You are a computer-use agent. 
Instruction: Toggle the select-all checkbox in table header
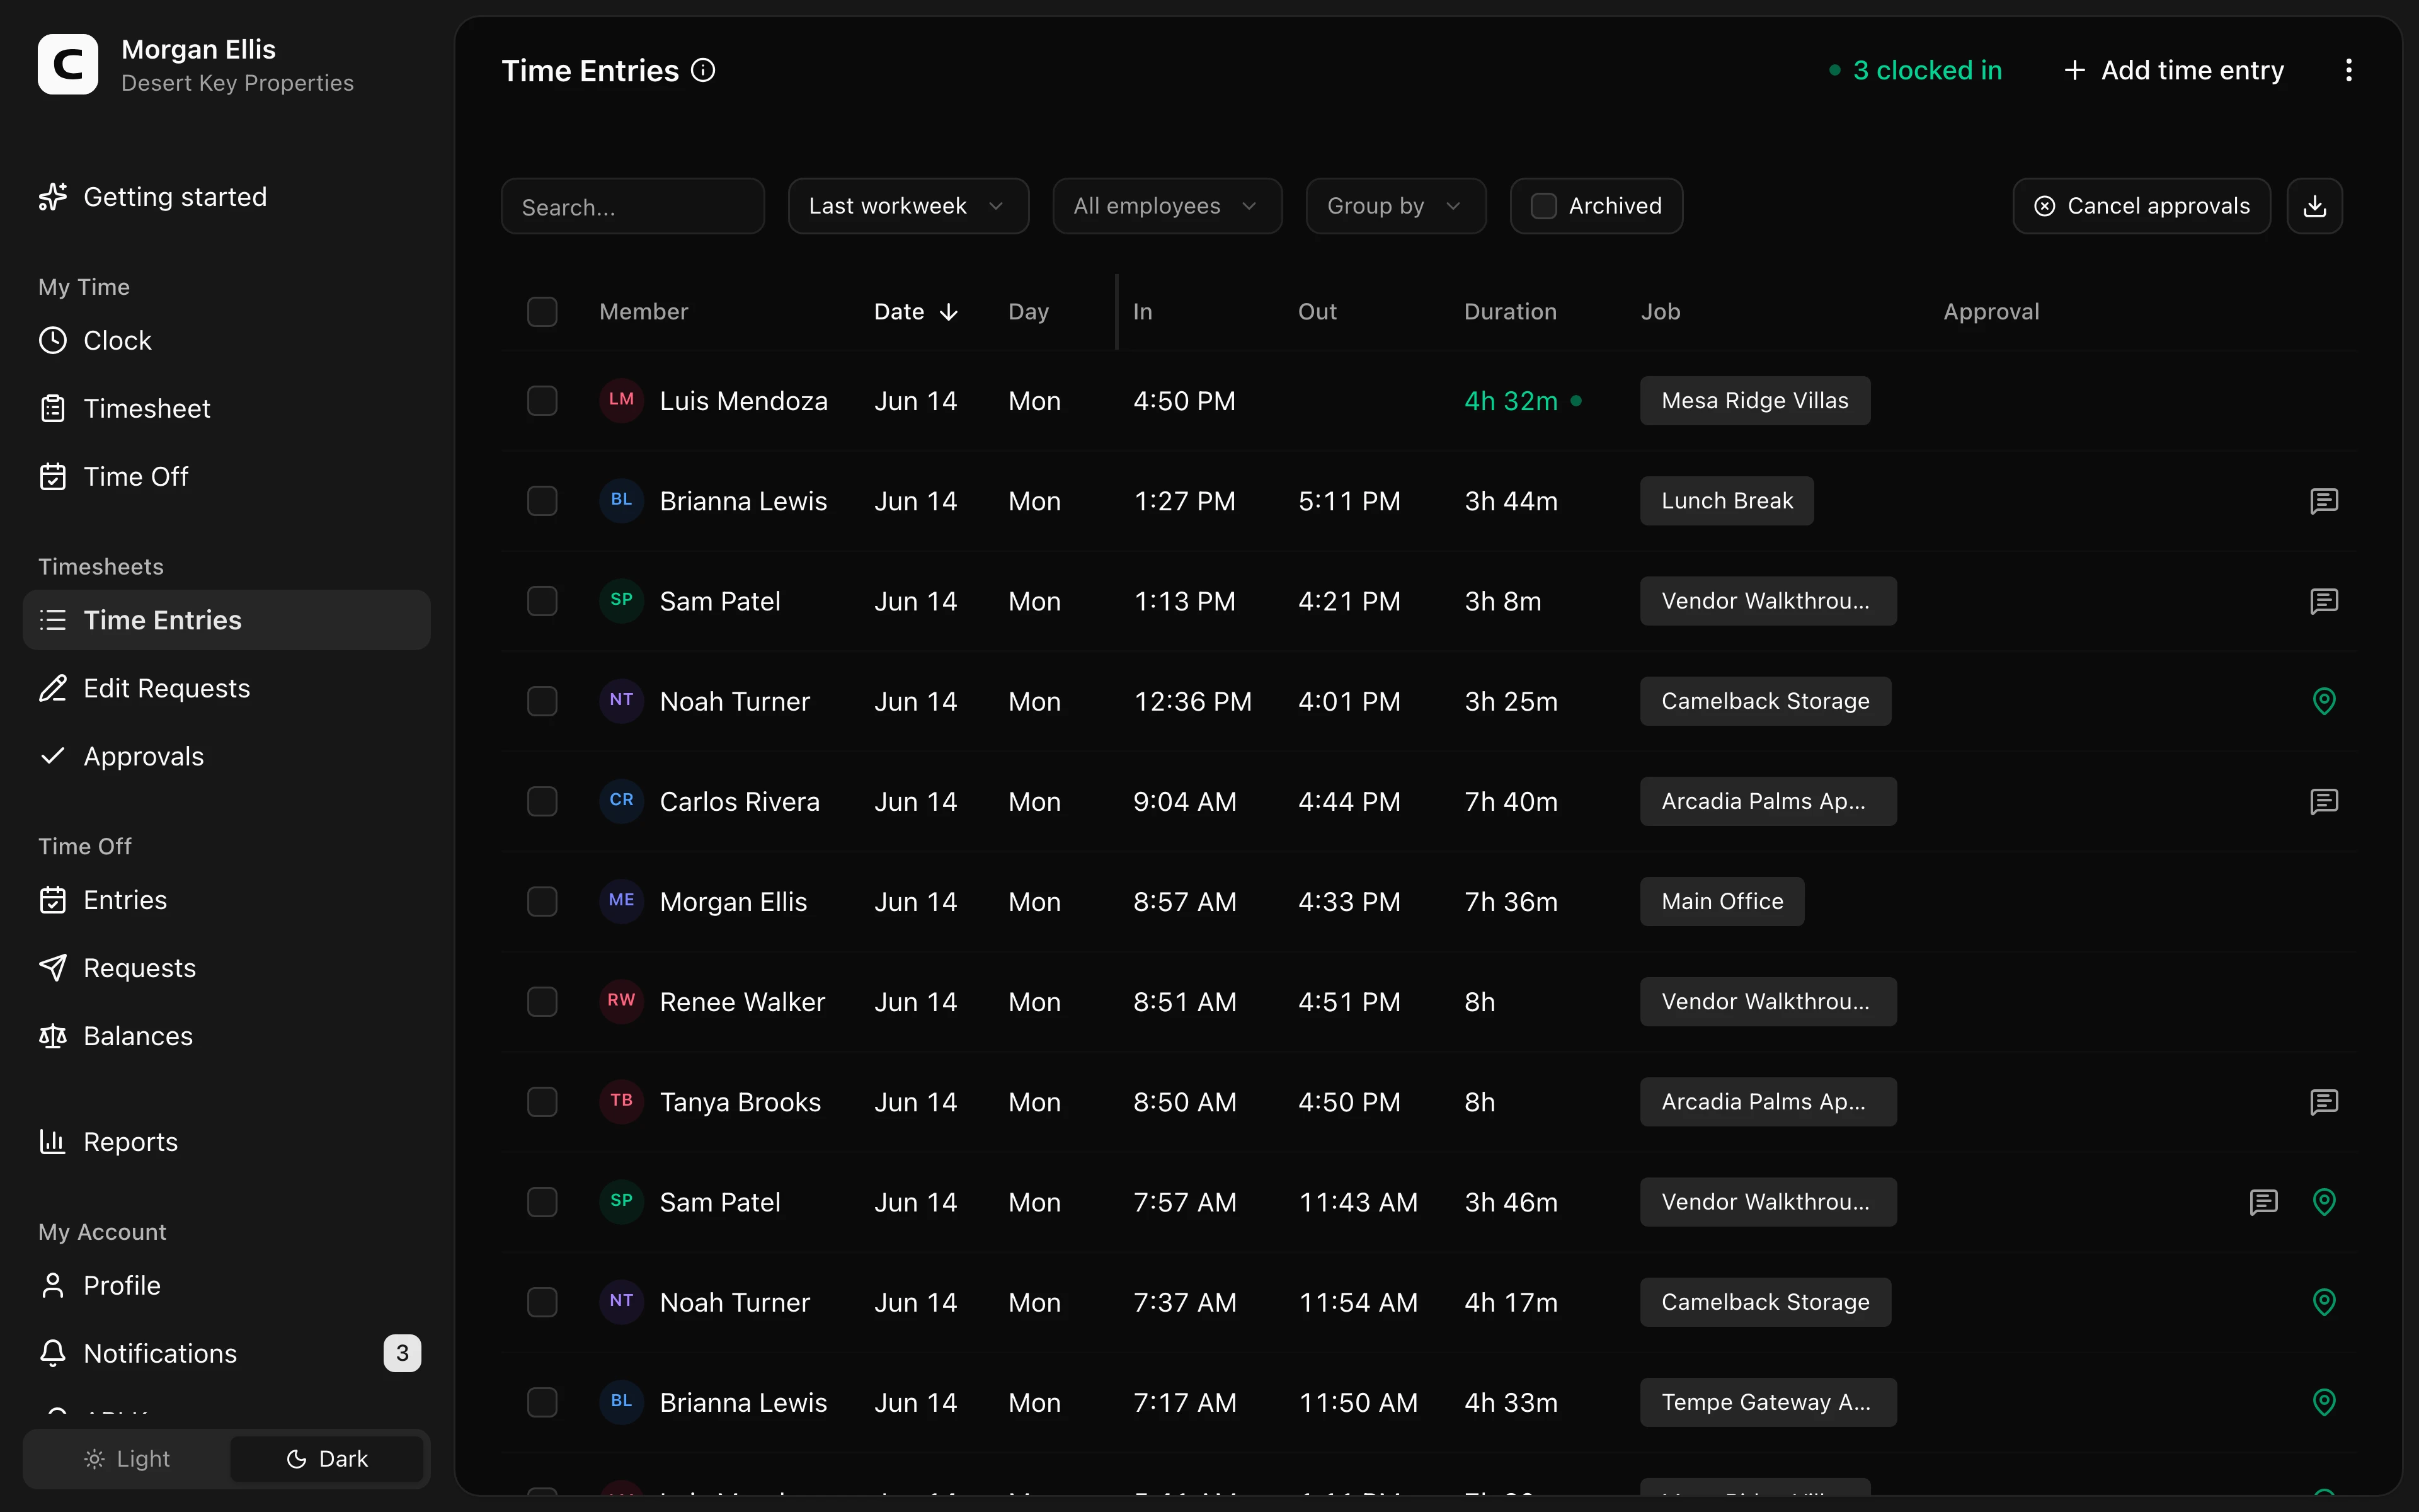click(542, 312)
